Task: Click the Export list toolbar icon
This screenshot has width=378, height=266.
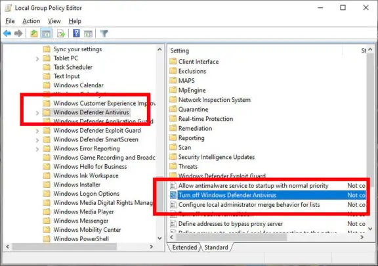Action: tap(61, 33)
